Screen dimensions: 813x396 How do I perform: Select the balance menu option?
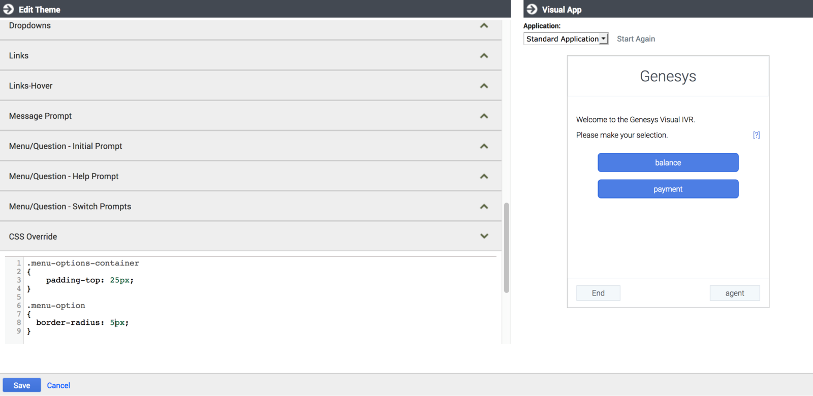click(x=668, y=162)
